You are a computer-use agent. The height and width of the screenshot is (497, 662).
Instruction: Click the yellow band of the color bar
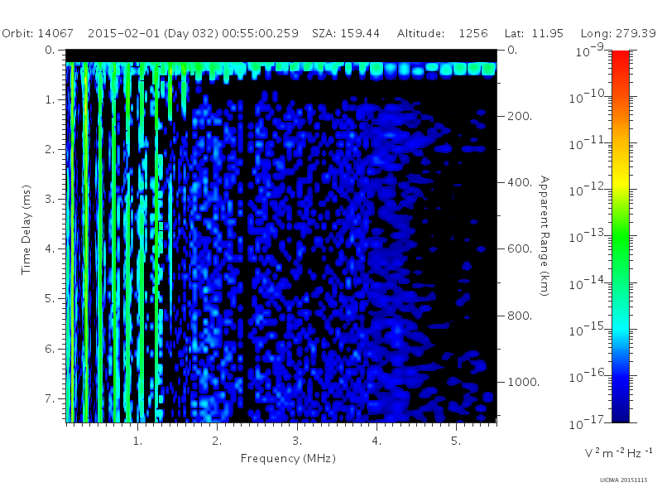pos(620,181)
